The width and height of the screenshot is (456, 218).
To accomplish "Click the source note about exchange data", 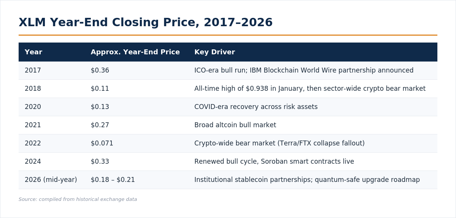I will coord(78,199).
